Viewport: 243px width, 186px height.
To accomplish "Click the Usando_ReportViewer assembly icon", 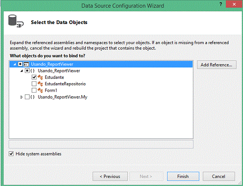I will [26, 64].
